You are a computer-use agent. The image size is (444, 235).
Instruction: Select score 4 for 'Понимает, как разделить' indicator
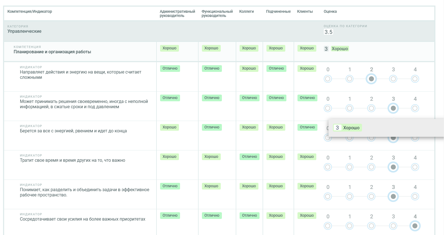pyautogui.click(x=415, y=196)
